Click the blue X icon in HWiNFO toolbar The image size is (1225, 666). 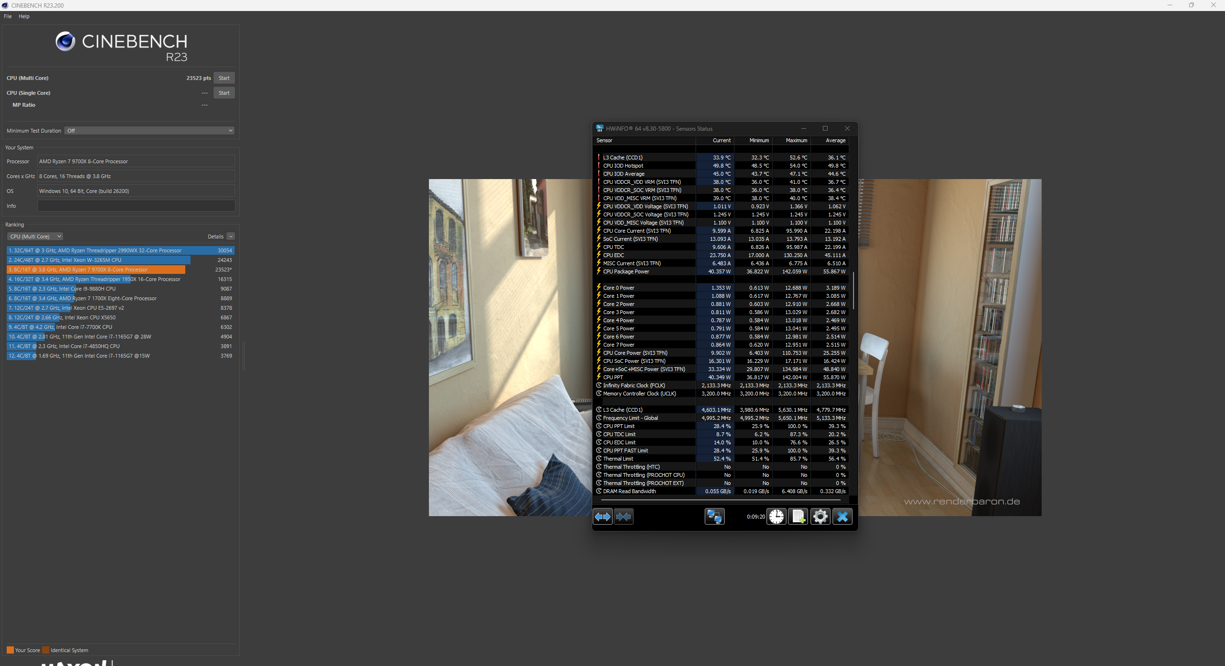843,517
